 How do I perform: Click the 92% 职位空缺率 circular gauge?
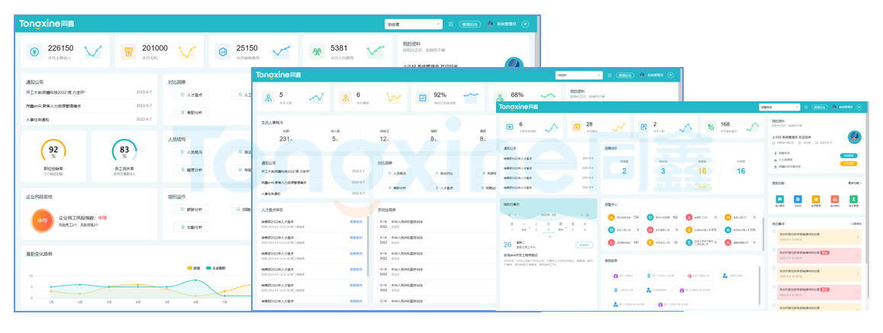pyautogui.click(x=53, y=150)
